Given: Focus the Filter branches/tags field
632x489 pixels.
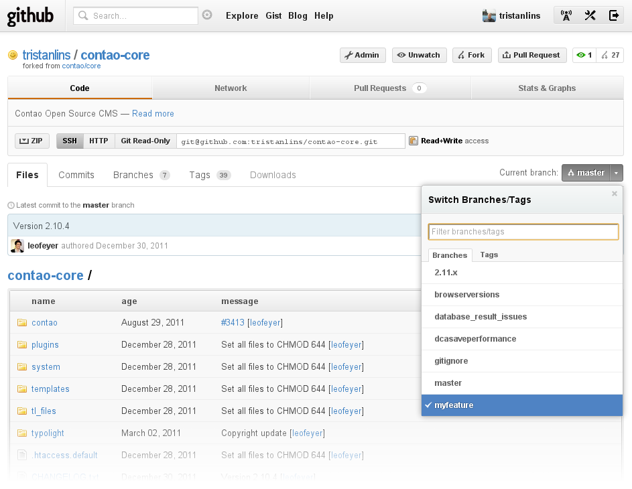Looking at the screenshot, I should tap(523, 232).
